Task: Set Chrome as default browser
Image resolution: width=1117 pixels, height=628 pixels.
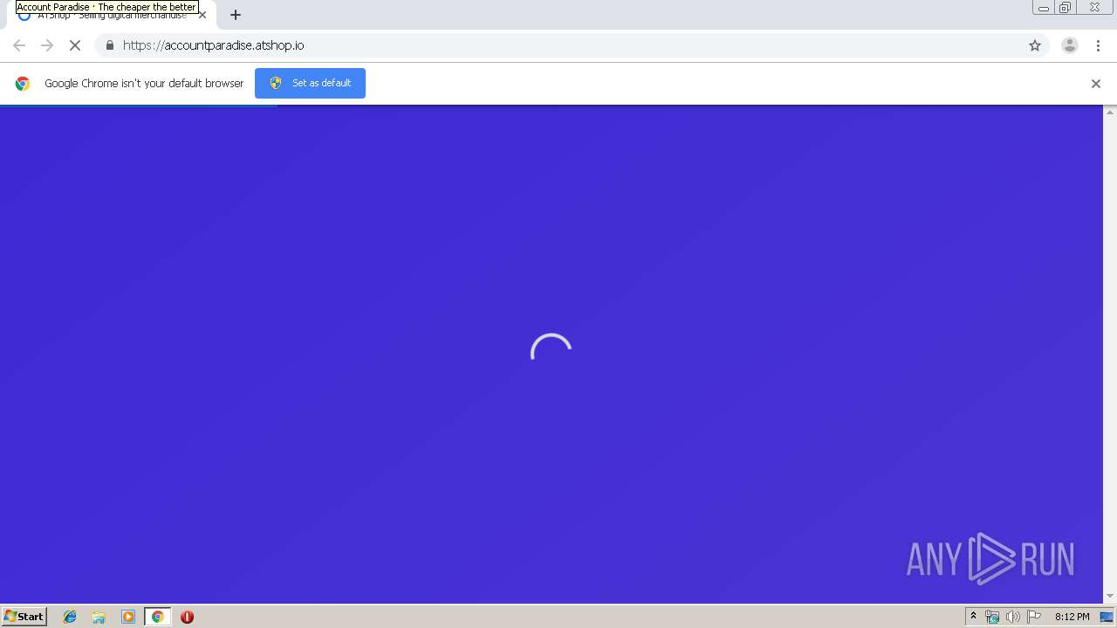Action: point(310,83)
